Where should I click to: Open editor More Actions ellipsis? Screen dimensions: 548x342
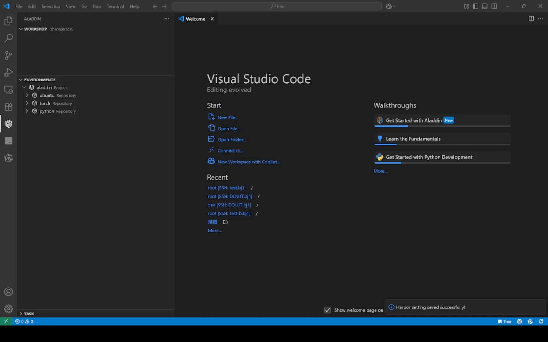pos(540,19)
